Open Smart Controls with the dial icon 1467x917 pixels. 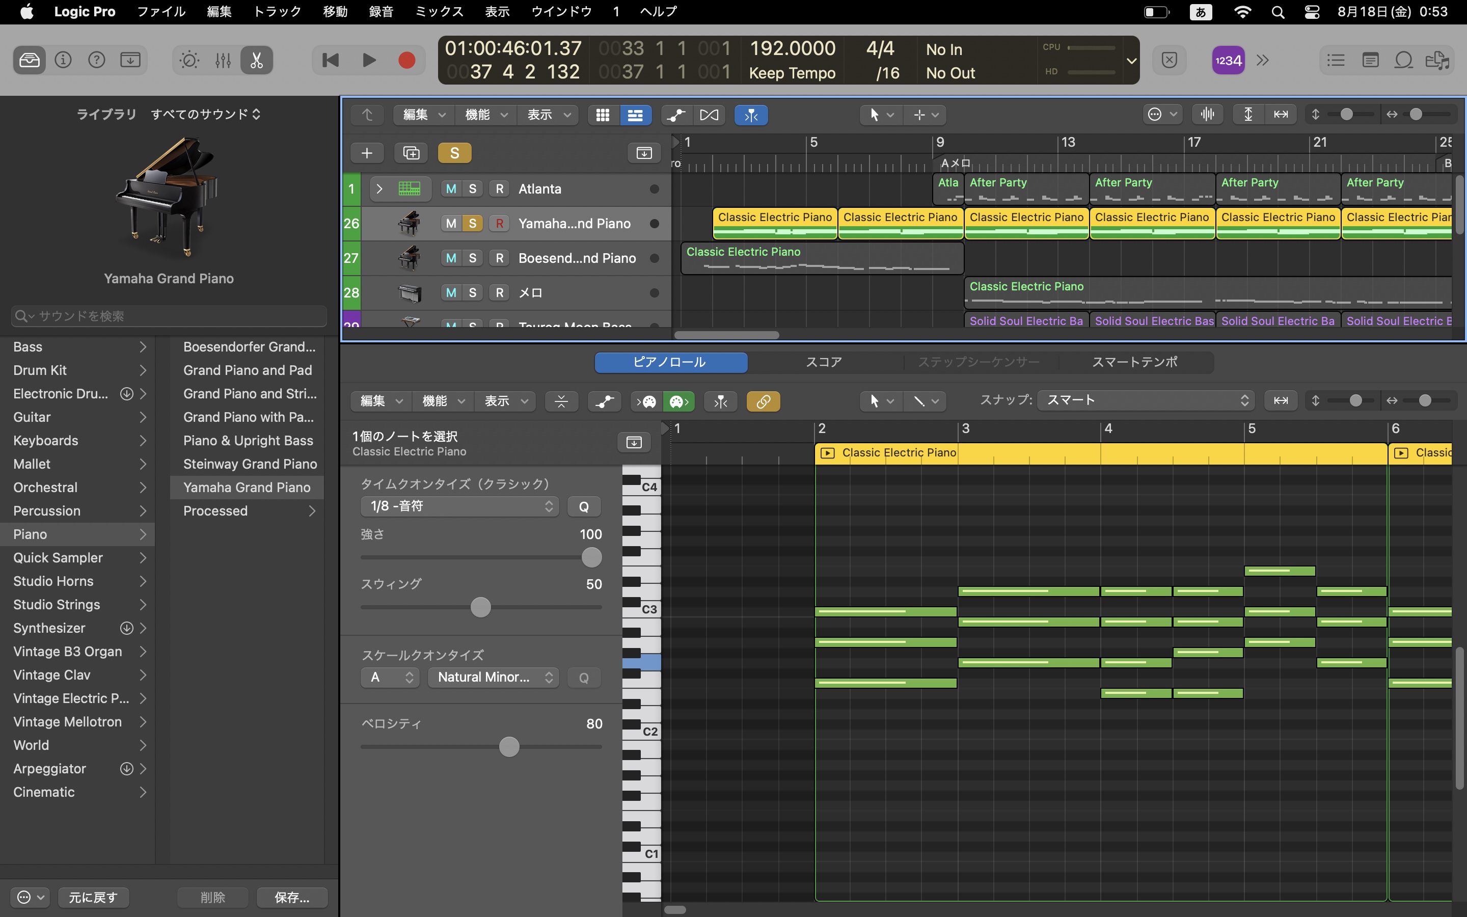[189, 60]
